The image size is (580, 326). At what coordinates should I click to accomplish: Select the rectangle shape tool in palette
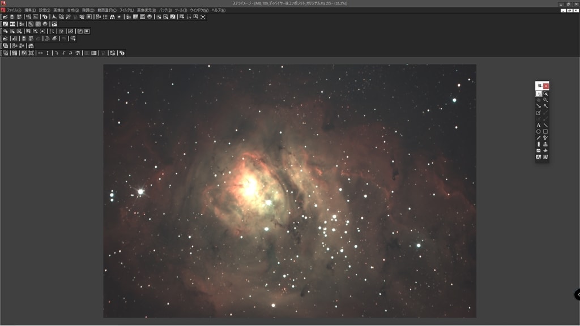coord(545,131)
